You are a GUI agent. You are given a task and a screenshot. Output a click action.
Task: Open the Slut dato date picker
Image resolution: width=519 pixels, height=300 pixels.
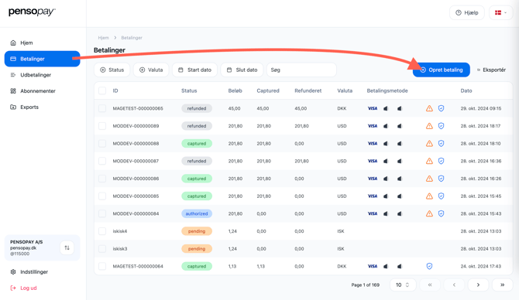click(x=242, y=70)
